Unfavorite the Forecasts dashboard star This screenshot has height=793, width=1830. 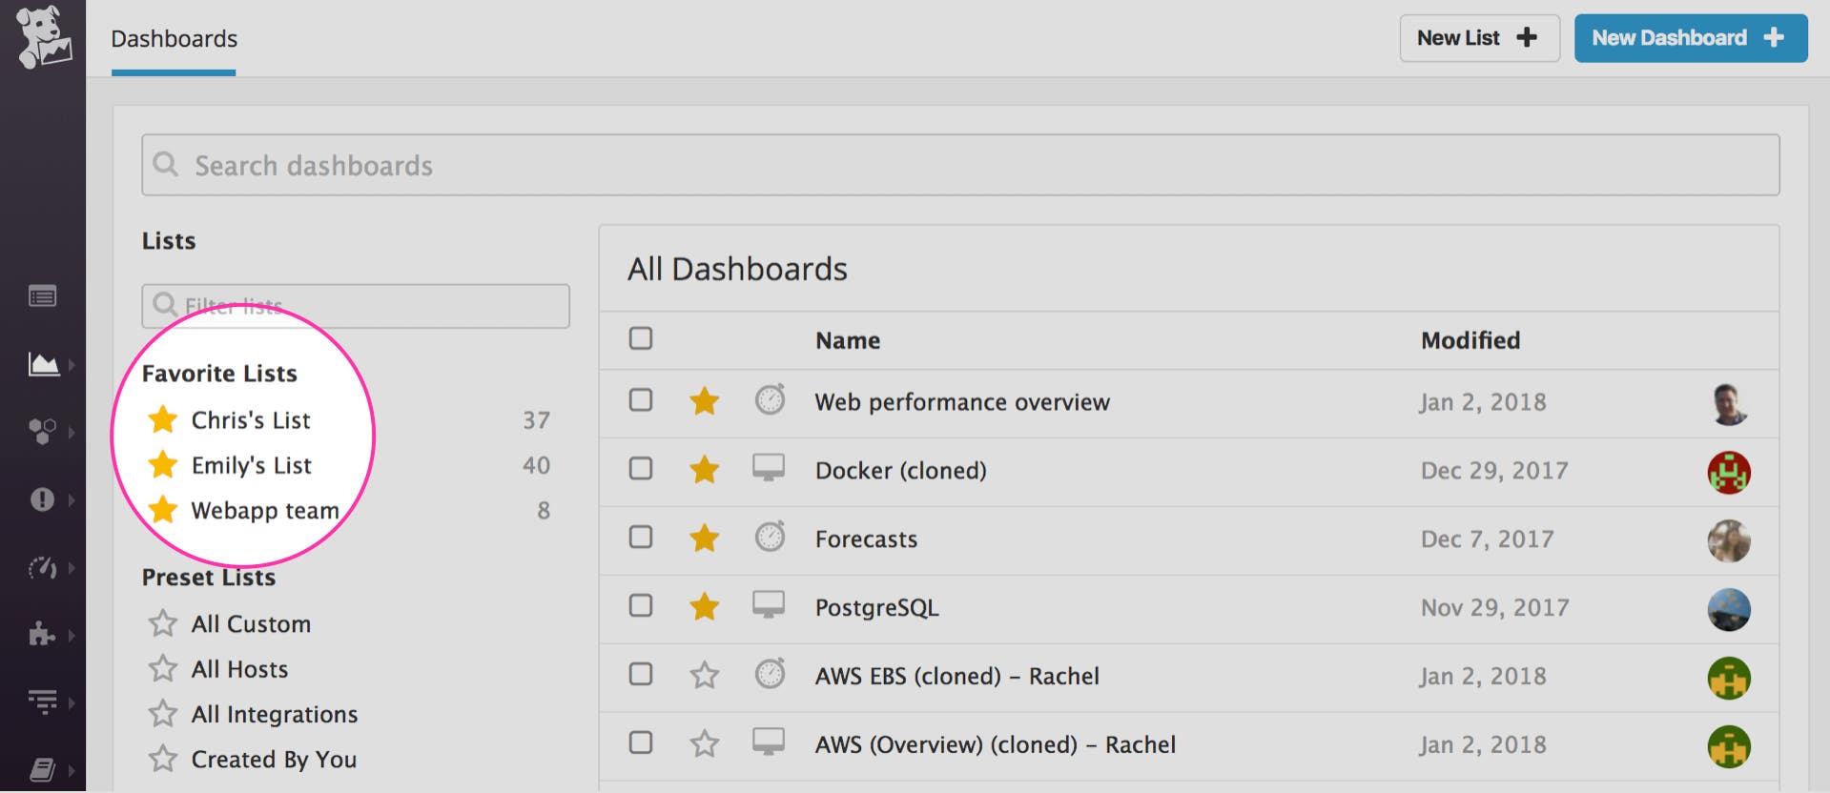tap(705, 539)
